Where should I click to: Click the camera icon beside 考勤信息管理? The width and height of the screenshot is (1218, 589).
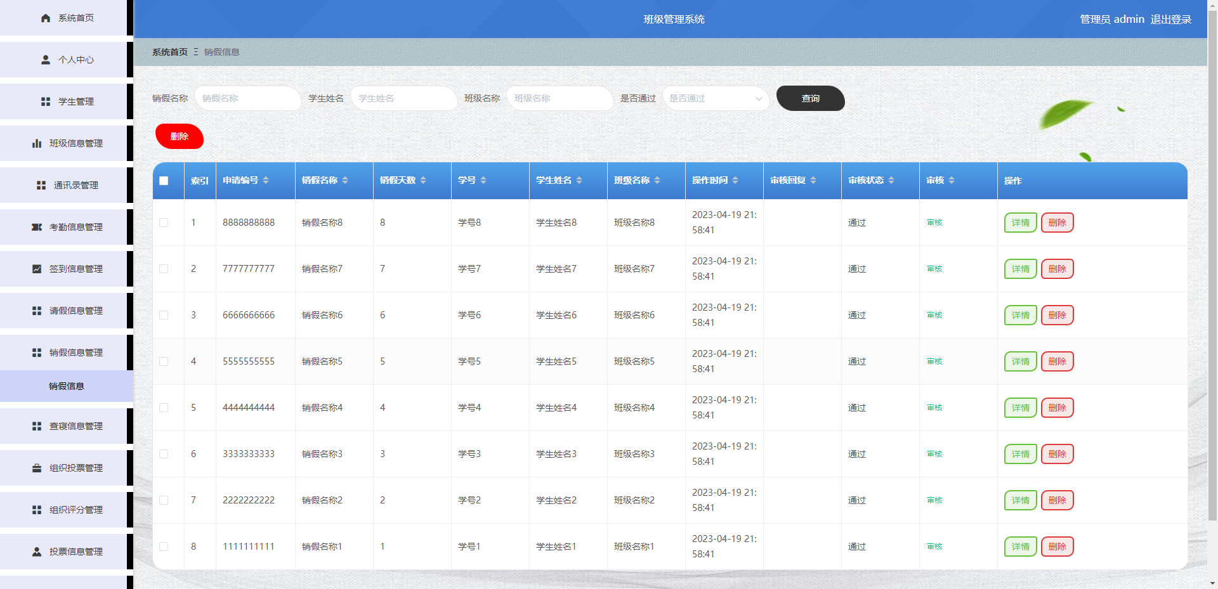(37, 228)
